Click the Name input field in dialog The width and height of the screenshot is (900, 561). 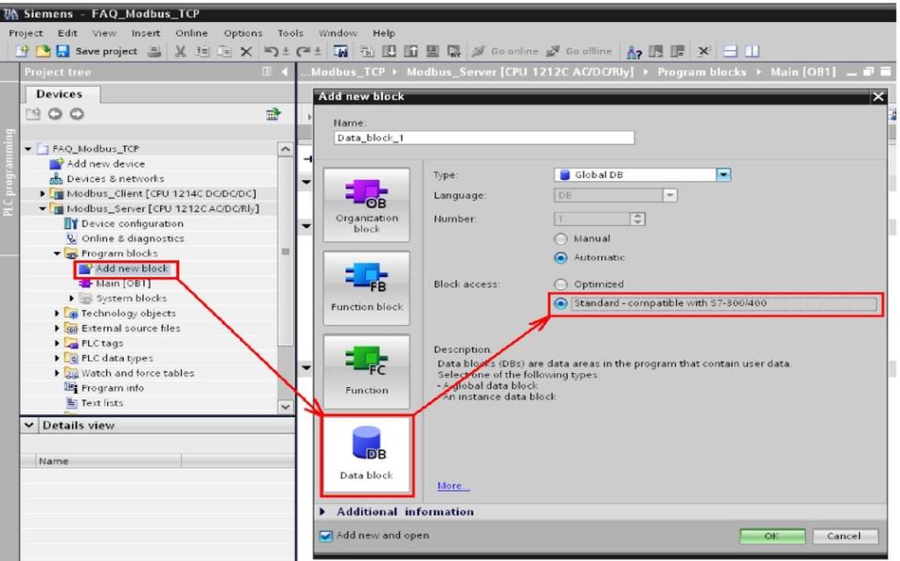pyautogui.click(x=484, y=138)
